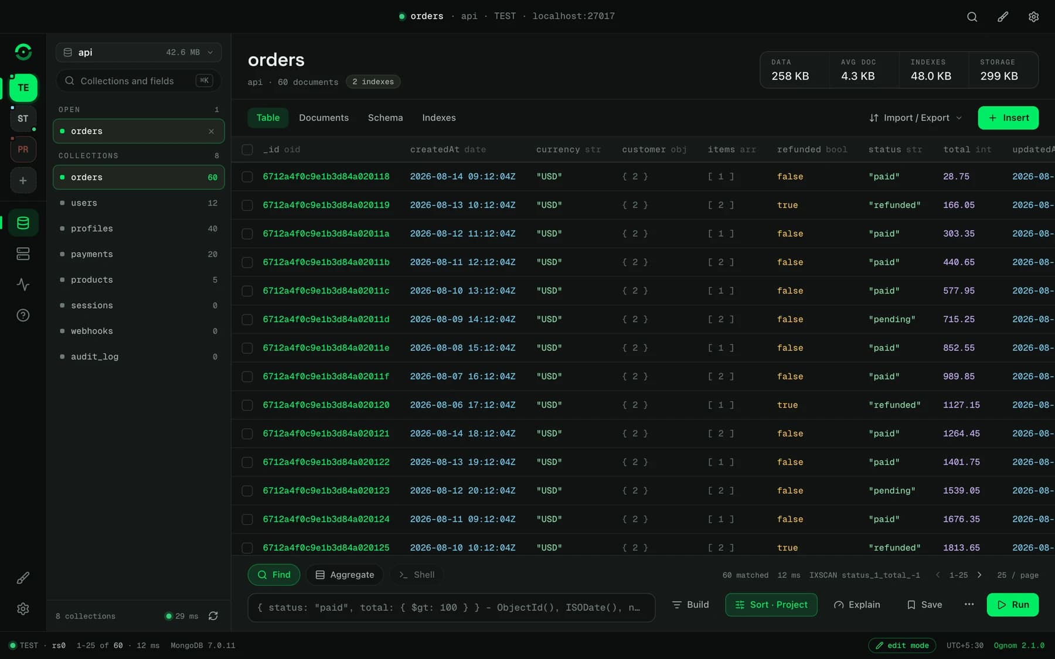Open the 25 / page size selector
This screenshot has width=1055, height=659.
pyautogui.click(x=1017, y=575)
